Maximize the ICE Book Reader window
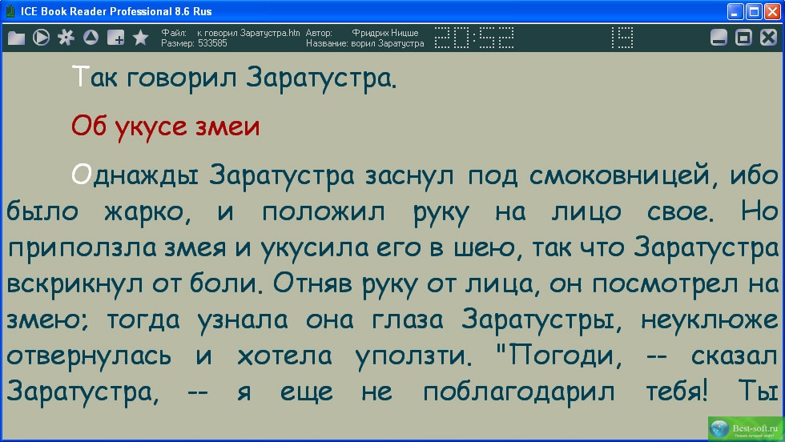The height and width of the screenshot is (442, 785). click(x=754, y=11)
